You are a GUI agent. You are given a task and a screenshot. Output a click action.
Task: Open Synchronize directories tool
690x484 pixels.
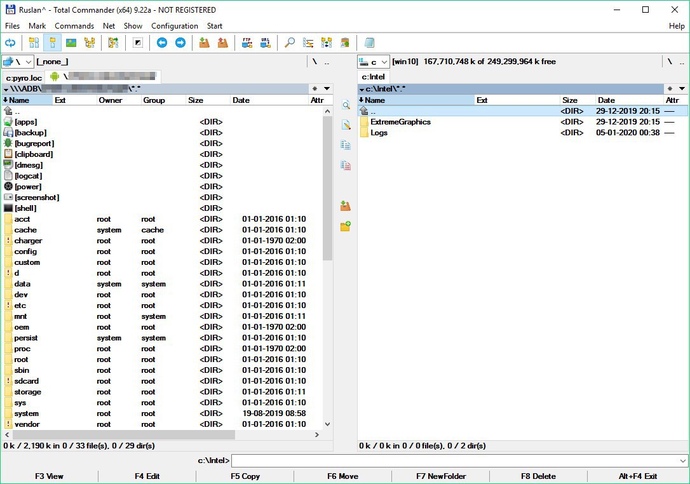pos(327,43)
